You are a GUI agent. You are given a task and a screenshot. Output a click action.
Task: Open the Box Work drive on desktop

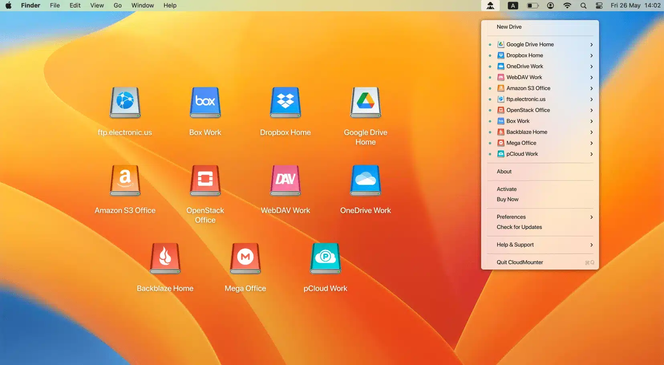click(205, 102)
